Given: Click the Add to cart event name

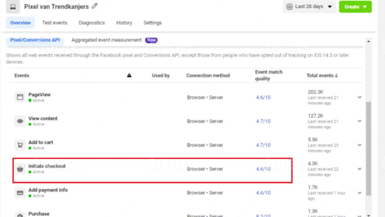Looking at the screenshot, I should 41,142.
